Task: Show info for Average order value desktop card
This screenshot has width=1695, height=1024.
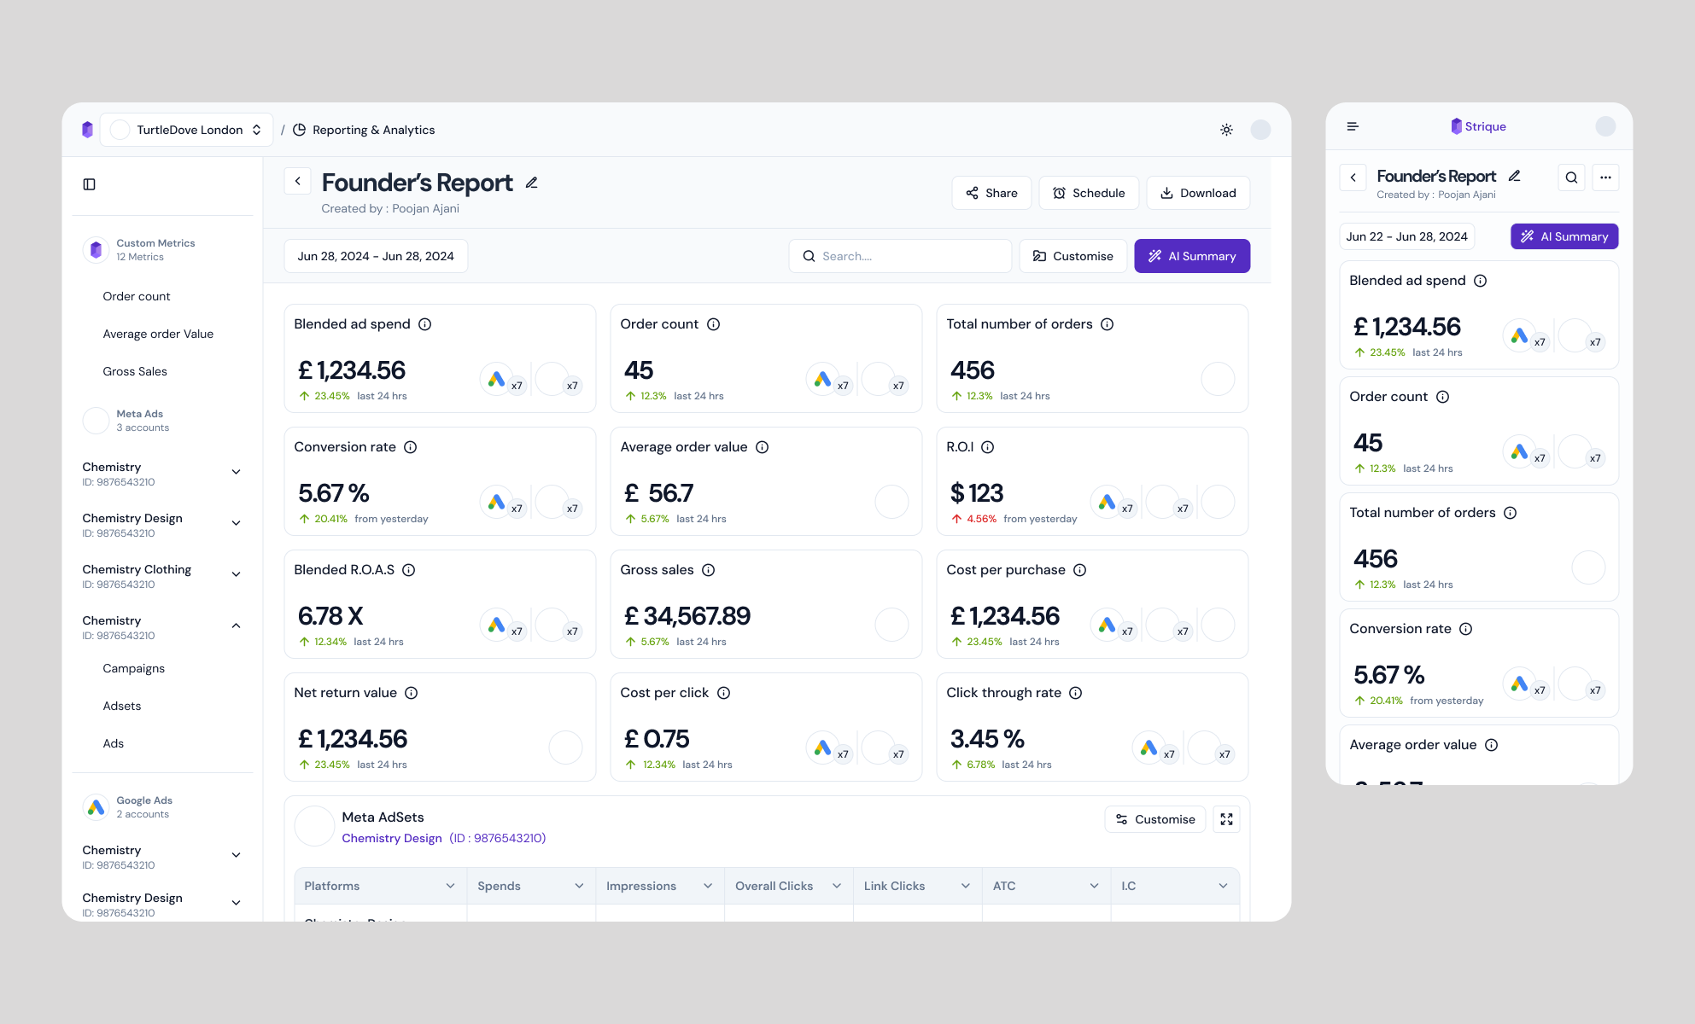Action: (763, 447)
